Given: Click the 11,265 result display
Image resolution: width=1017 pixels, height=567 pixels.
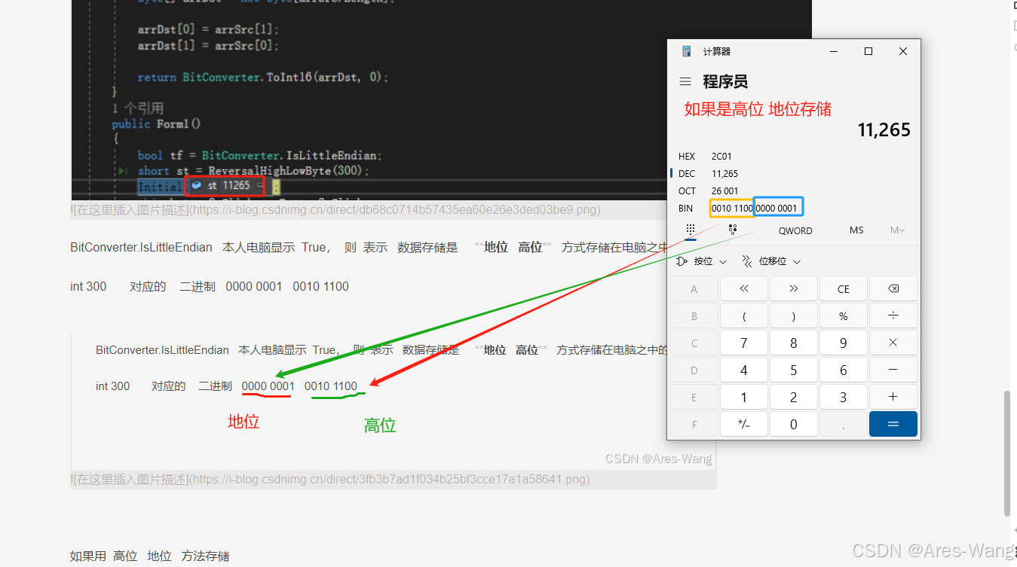Looking at the screenshot, I should 884,130.
